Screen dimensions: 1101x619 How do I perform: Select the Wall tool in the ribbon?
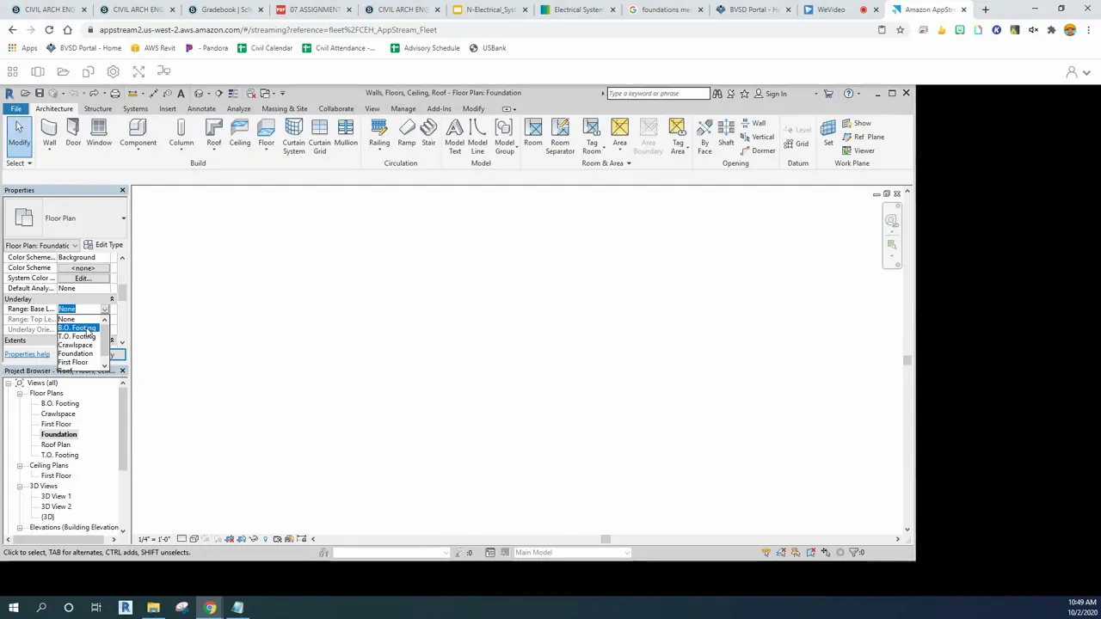tap(49, 133)
